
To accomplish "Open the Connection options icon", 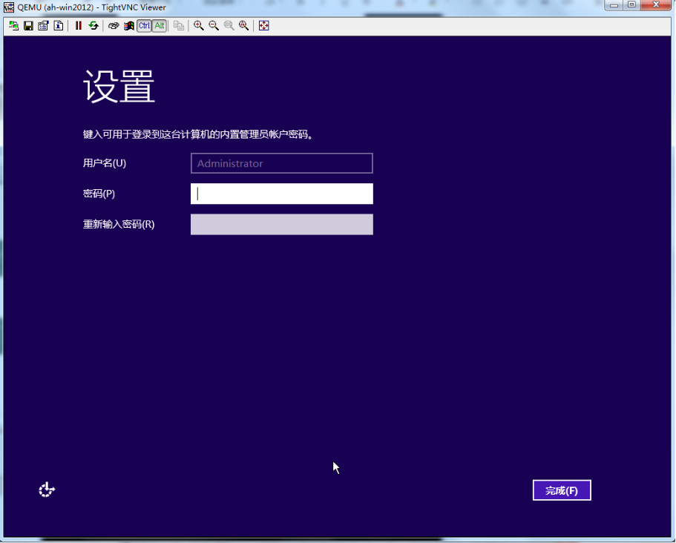I will [x=43, y=26].
